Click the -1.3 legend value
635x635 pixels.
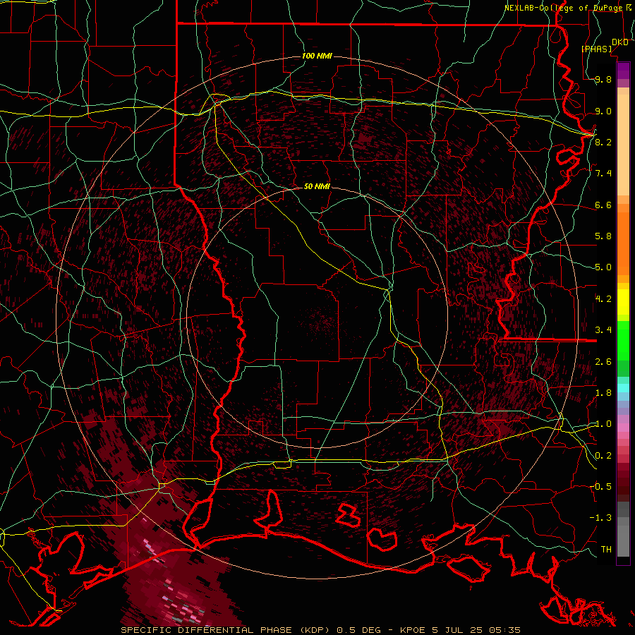click(601, 518)
